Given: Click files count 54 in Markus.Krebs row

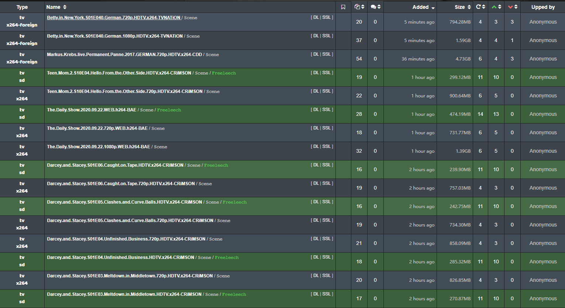Looking at the screenshot, I should (359, 59).
